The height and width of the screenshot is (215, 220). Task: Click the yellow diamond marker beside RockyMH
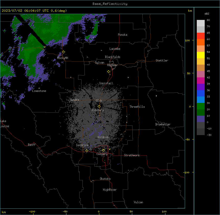64,52
